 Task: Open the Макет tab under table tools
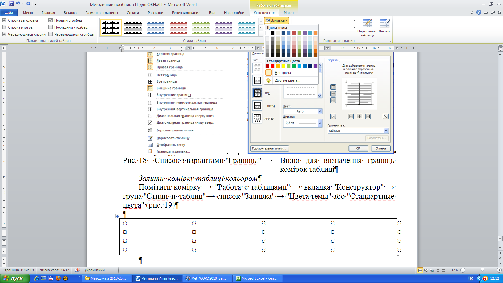click(x=289, y=13)
